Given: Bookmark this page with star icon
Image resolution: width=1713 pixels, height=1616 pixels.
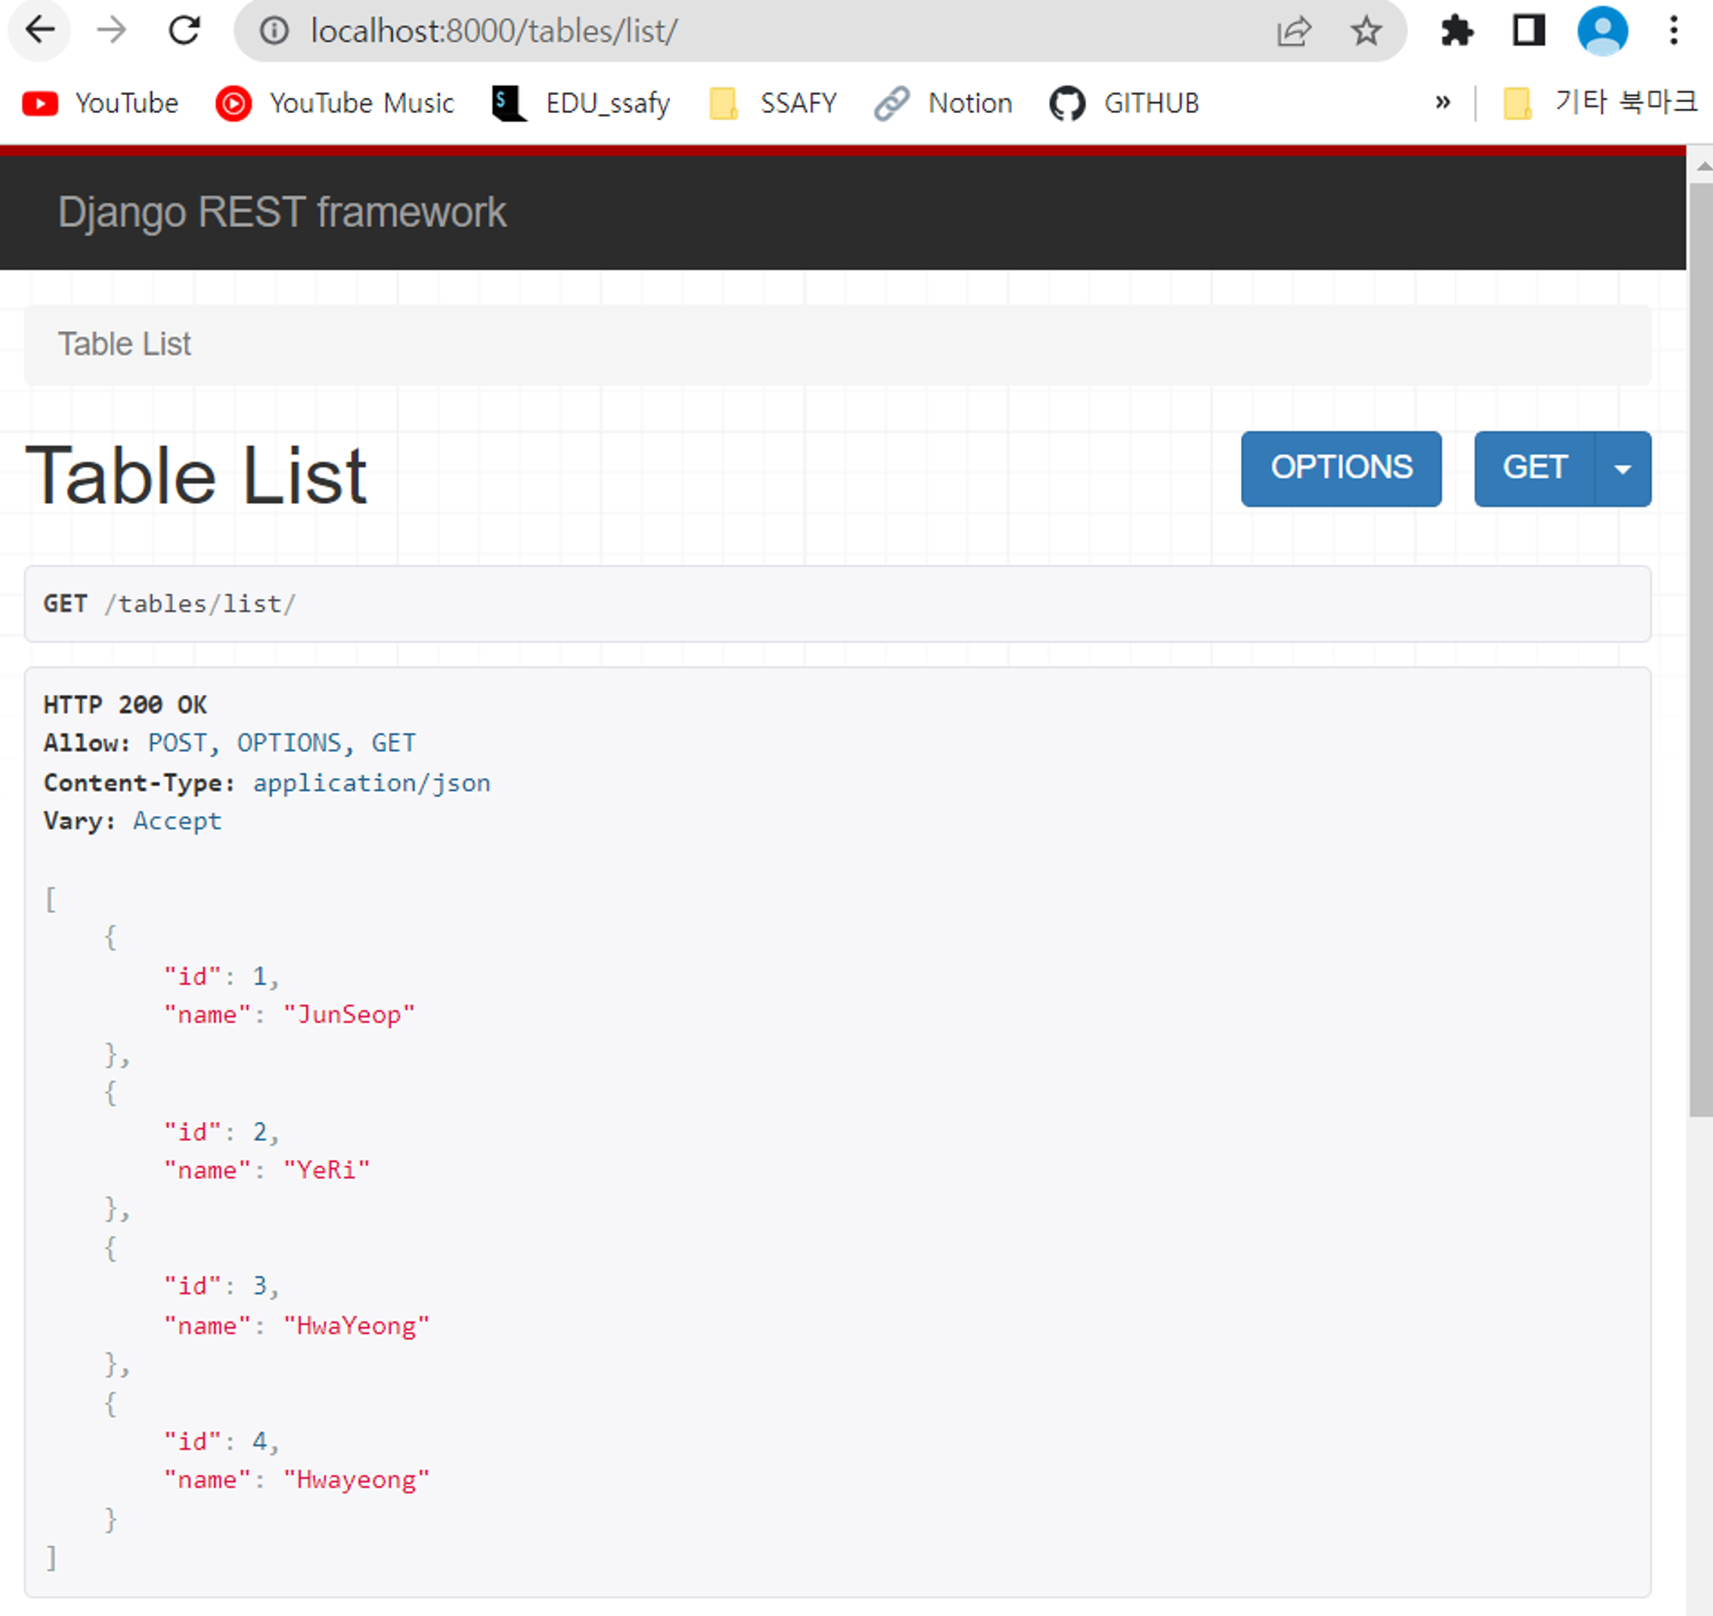Looking at the screenshot, I should (x=1366, y=31).
